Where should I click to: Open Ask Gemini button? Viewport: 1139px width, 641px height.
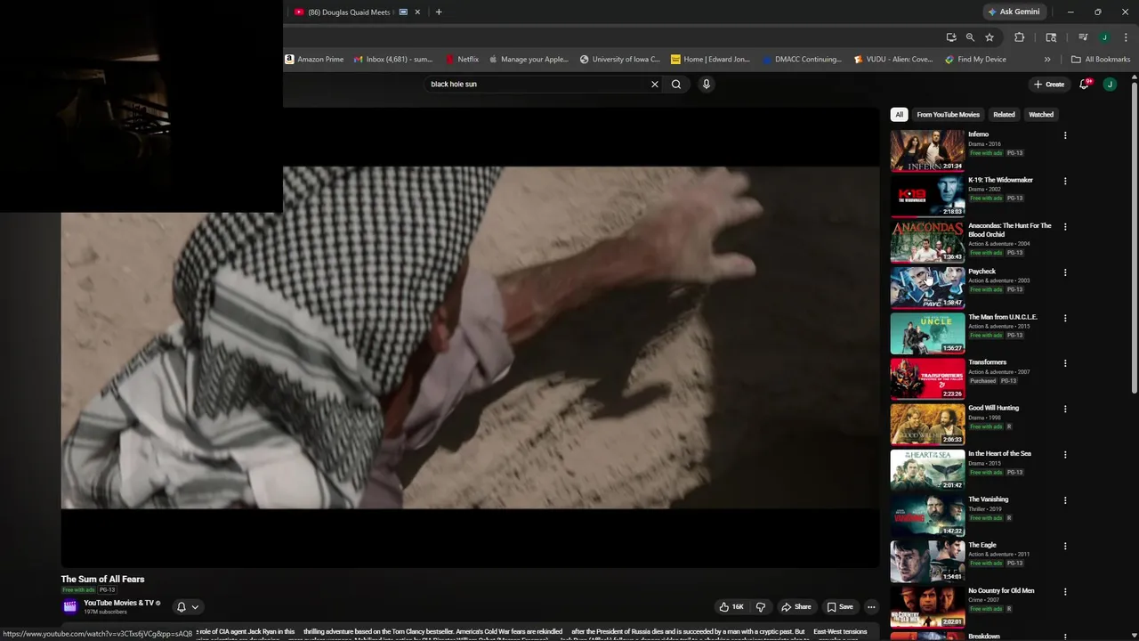click(1014, 12)
